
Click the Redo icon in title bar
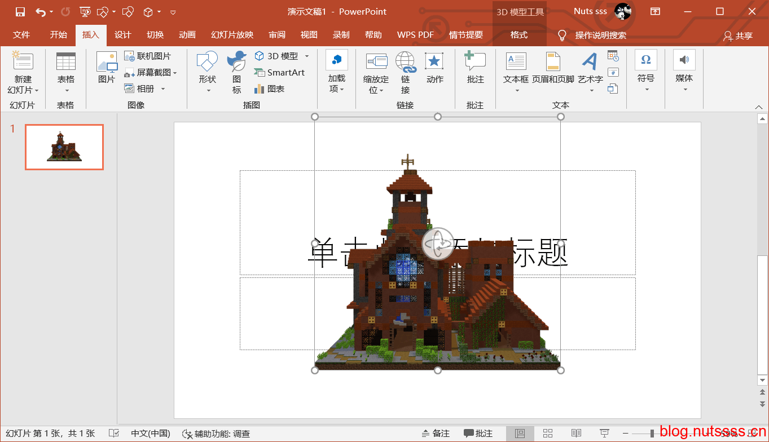click(65, 12)
